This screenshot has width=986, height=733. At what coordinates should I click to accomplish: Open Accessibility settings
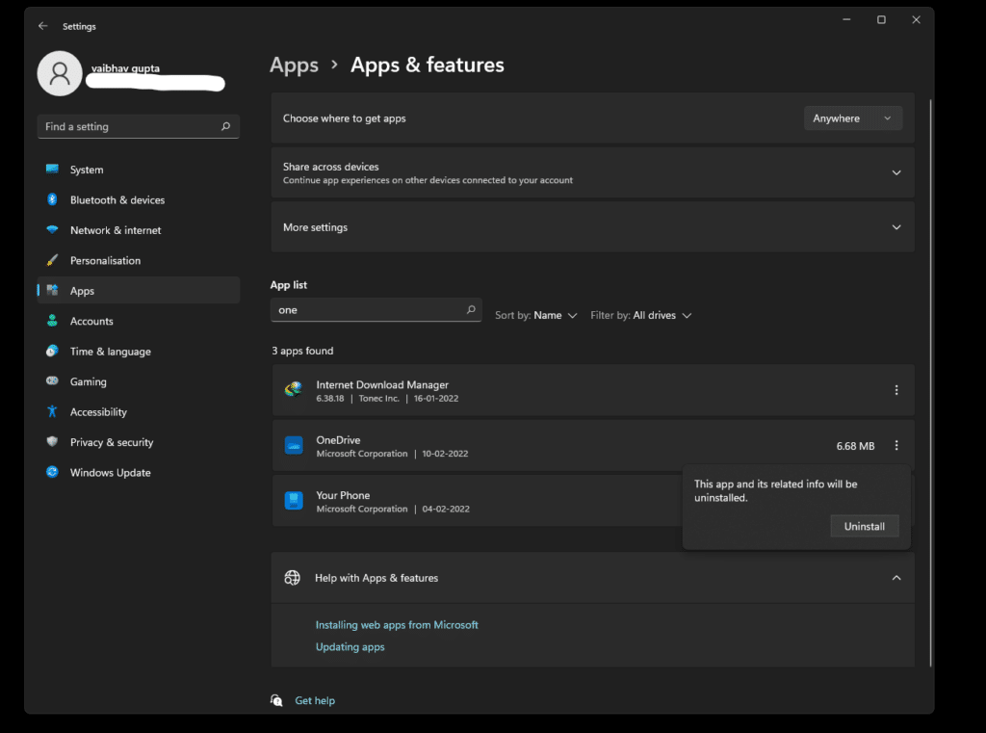point(99,411)
